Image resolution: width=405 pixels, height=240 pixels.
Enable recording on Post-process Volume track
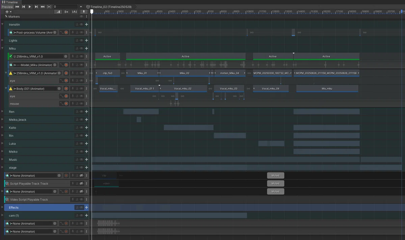tap(66, 33)
